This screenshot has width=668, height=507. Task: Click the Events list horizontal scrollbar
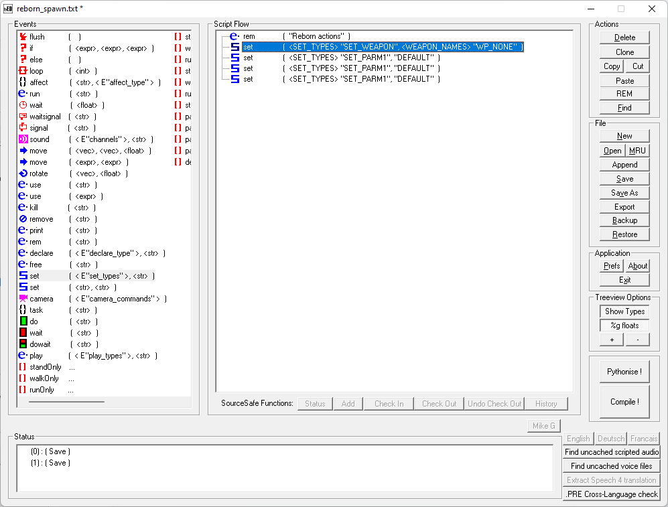pyautogui.click(x=66, y=401)
